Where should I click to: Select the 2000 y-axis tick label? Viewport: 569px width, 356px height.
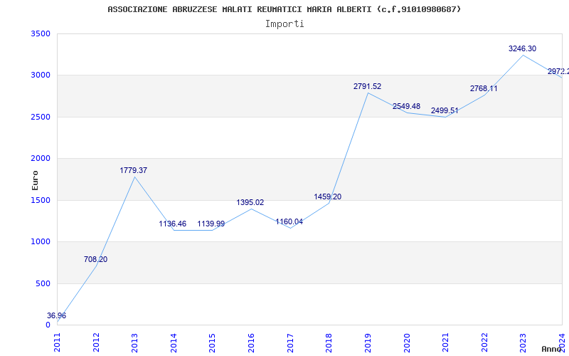pyautogui.click(x=41, y=158)
